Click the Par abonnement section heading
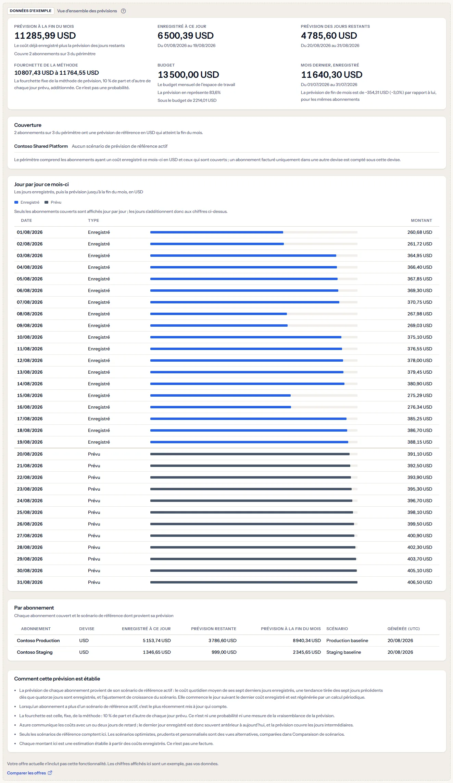This screenshot has height=783, width=453. [x=34, y=608]
